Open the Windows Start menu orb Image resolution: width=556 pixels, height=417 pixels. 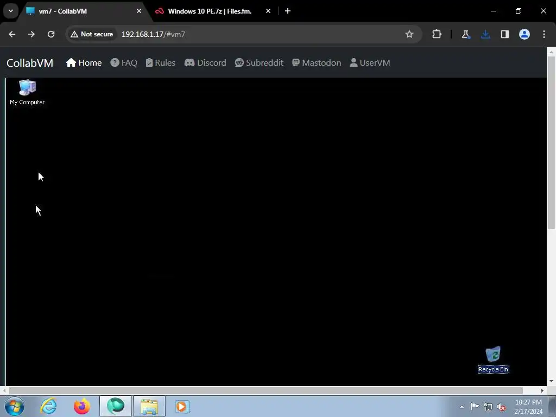point(15,406)
